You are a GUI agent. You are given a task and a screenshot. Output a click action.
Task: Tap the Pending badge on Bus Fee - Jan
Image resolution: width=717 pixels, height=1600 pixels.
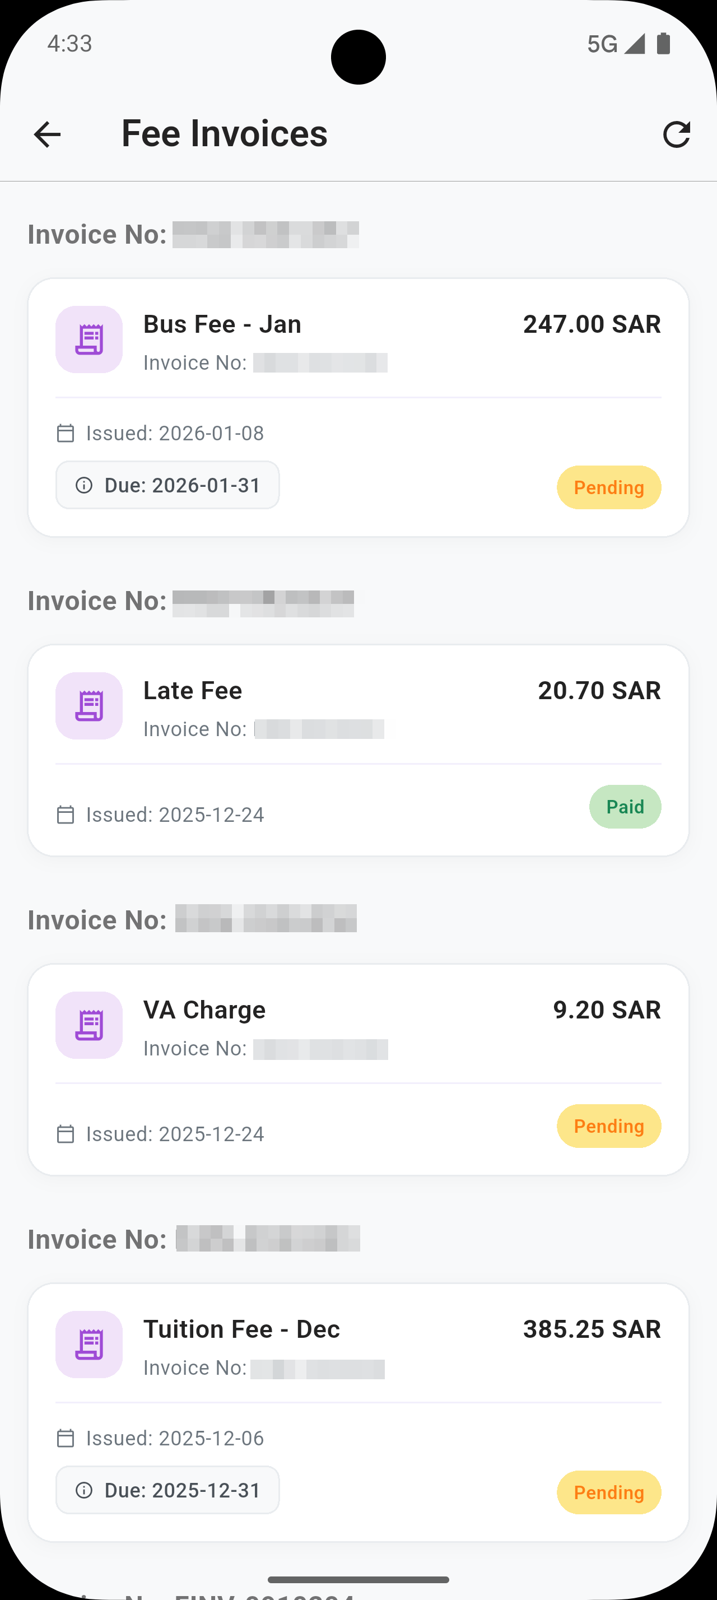(x=608, y=487)
